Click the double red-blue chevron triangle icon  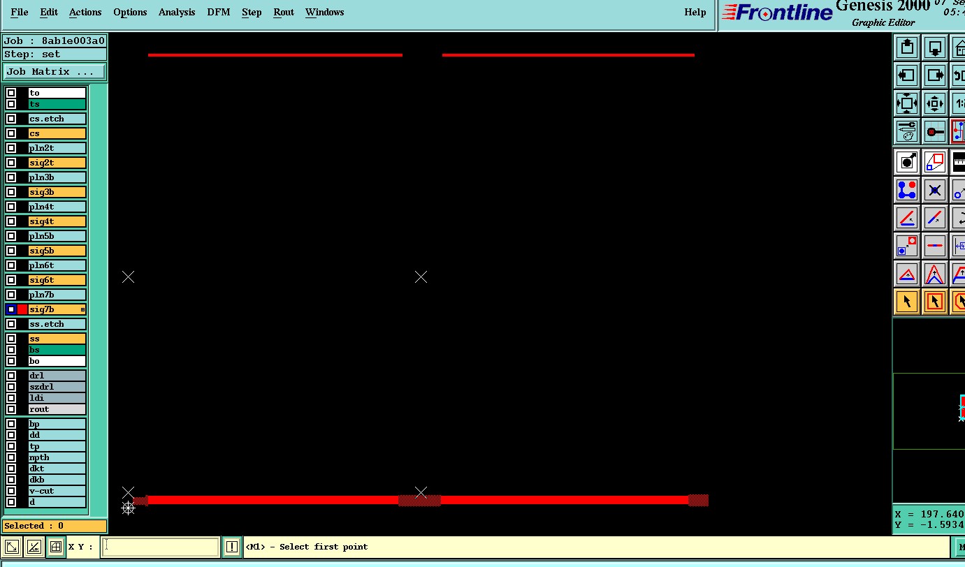coord(934,274)
